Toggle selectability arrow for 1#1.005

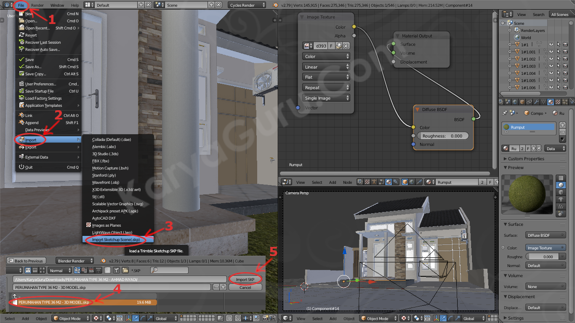pyautogui.click(x=559, y=80)
